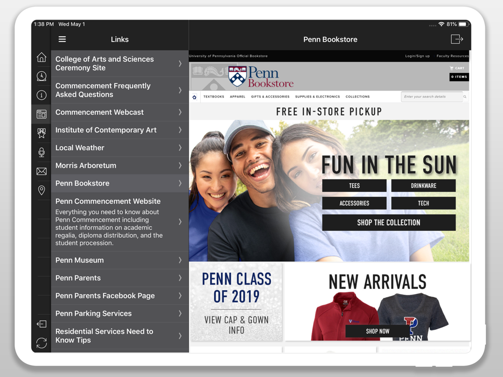
Task: Open the SUPPLIES & ELECTRONICS menu
Action: coord(317,97)
